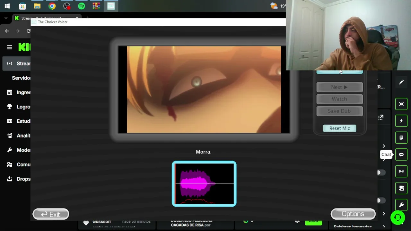The image size is (411, 231).
Task: Click the Watch button
Action: point(339,99)
